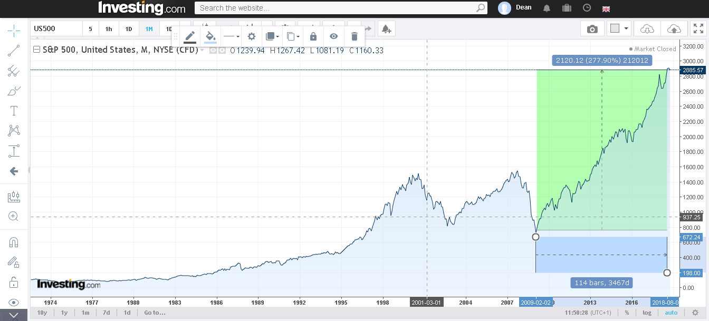Select the price range measure tool

[x=14, y=151]
